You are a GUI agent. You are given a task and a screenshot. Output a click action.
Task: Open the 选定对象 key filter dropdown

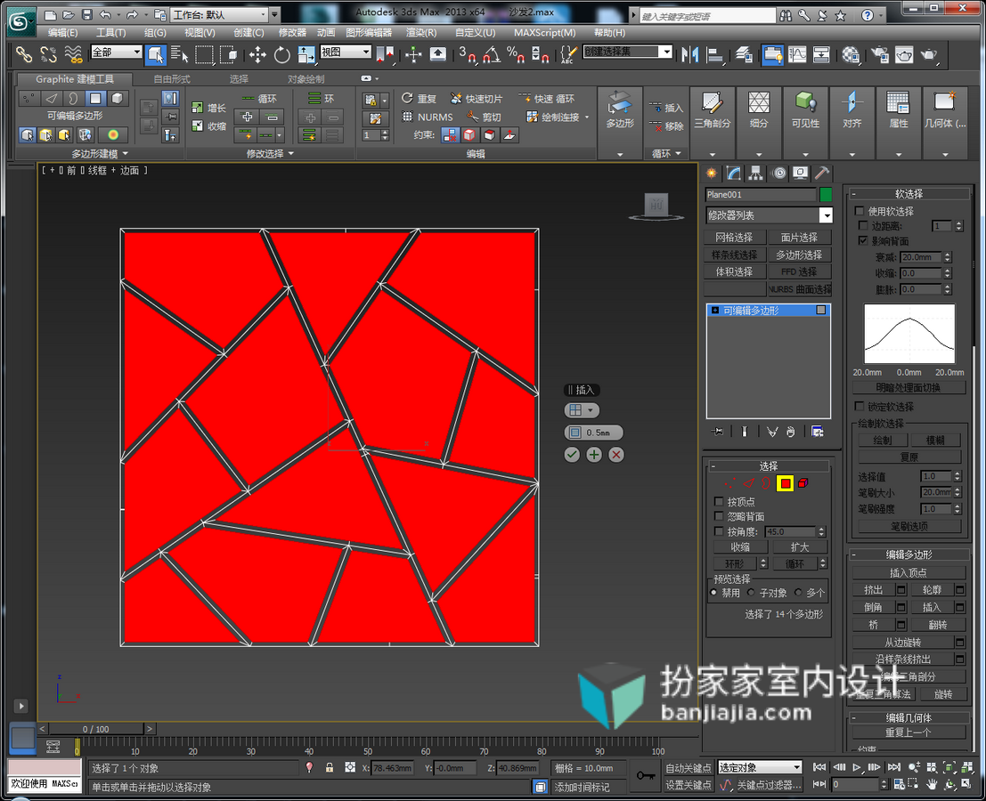click(761, 767)
